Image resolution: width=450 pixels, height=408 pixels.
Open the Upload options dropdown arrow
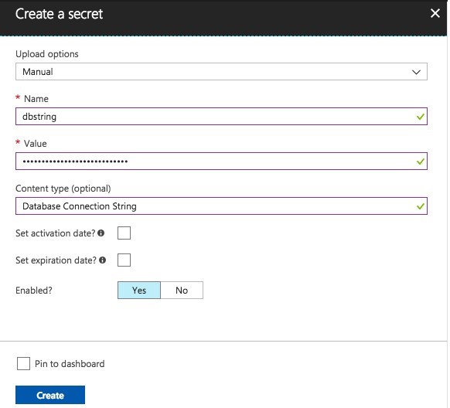(416, 72)
